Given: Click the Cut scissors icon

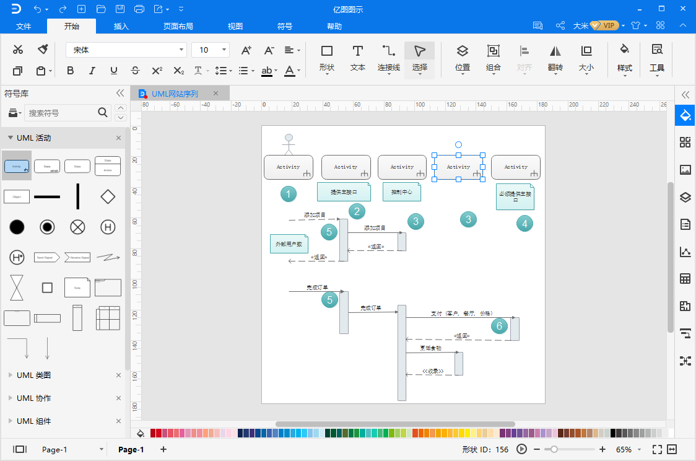Looking at the screenshot, I should [x=18, y=50].
